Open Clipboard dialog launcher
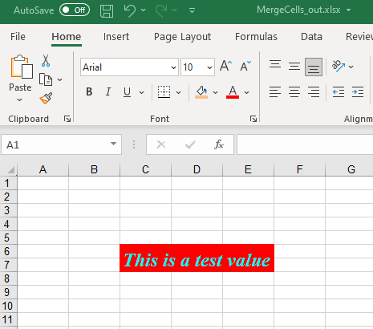 (67, 119)
